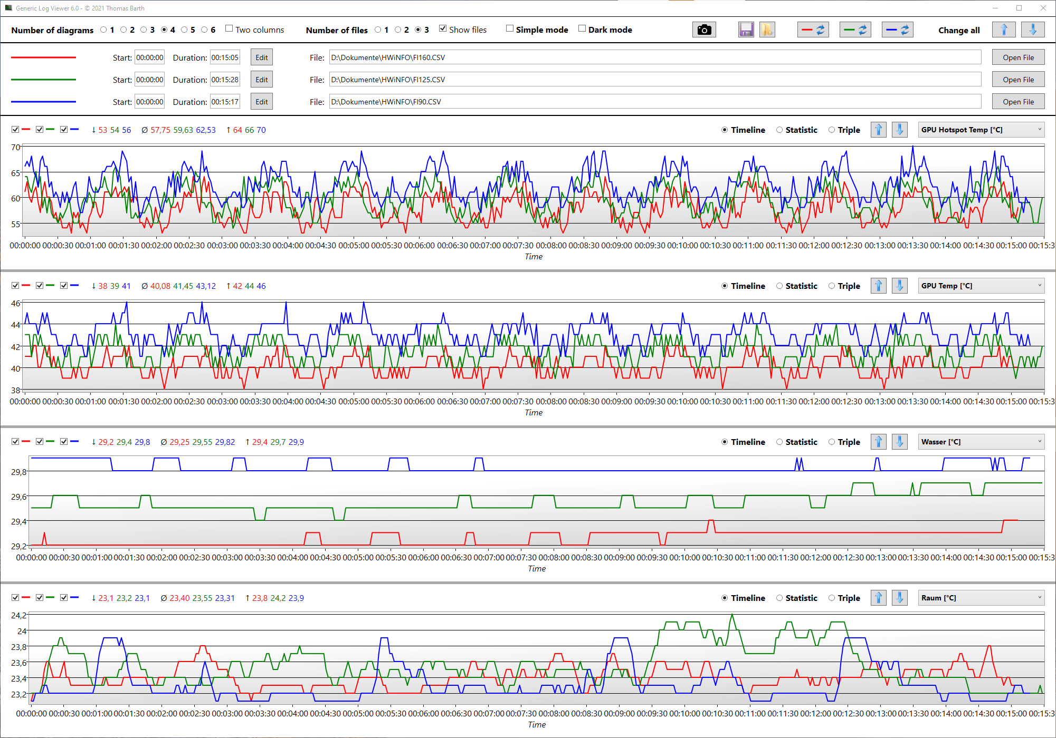Check the Two columns option
1056x738 pixels.
229,29
